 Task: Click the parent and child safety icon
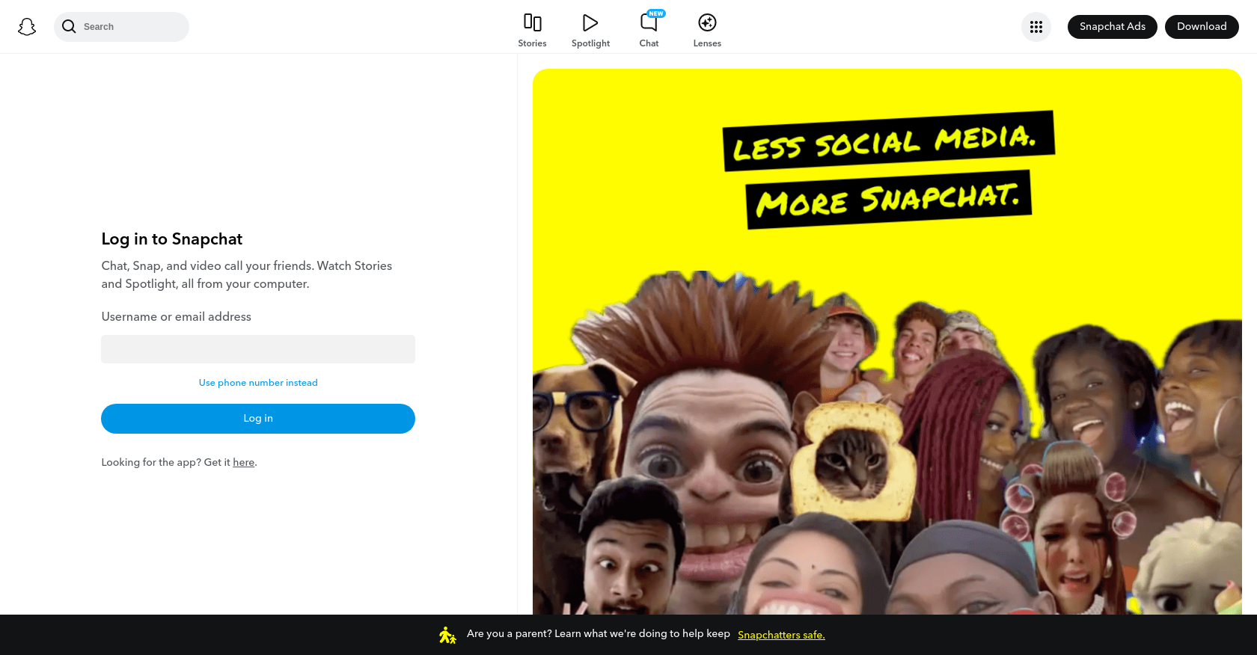(447, 635)
